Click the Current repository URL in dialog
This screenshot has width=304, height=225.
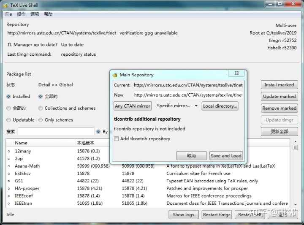pyautogui.click(x=188, y=85)
